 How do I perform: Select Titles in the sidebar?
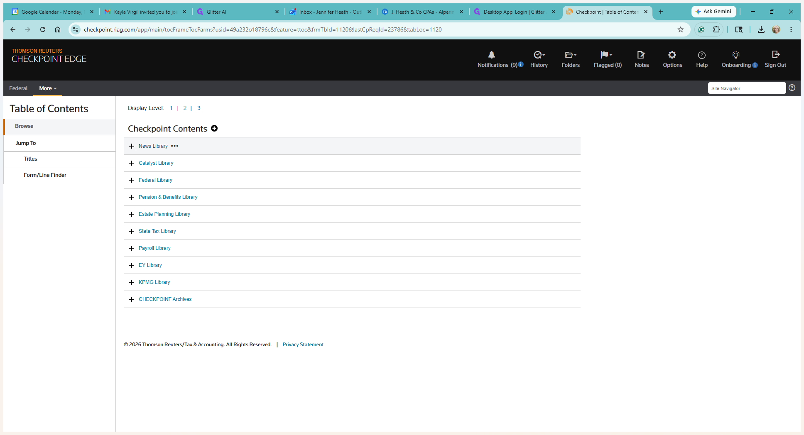[x=59, y=159]
